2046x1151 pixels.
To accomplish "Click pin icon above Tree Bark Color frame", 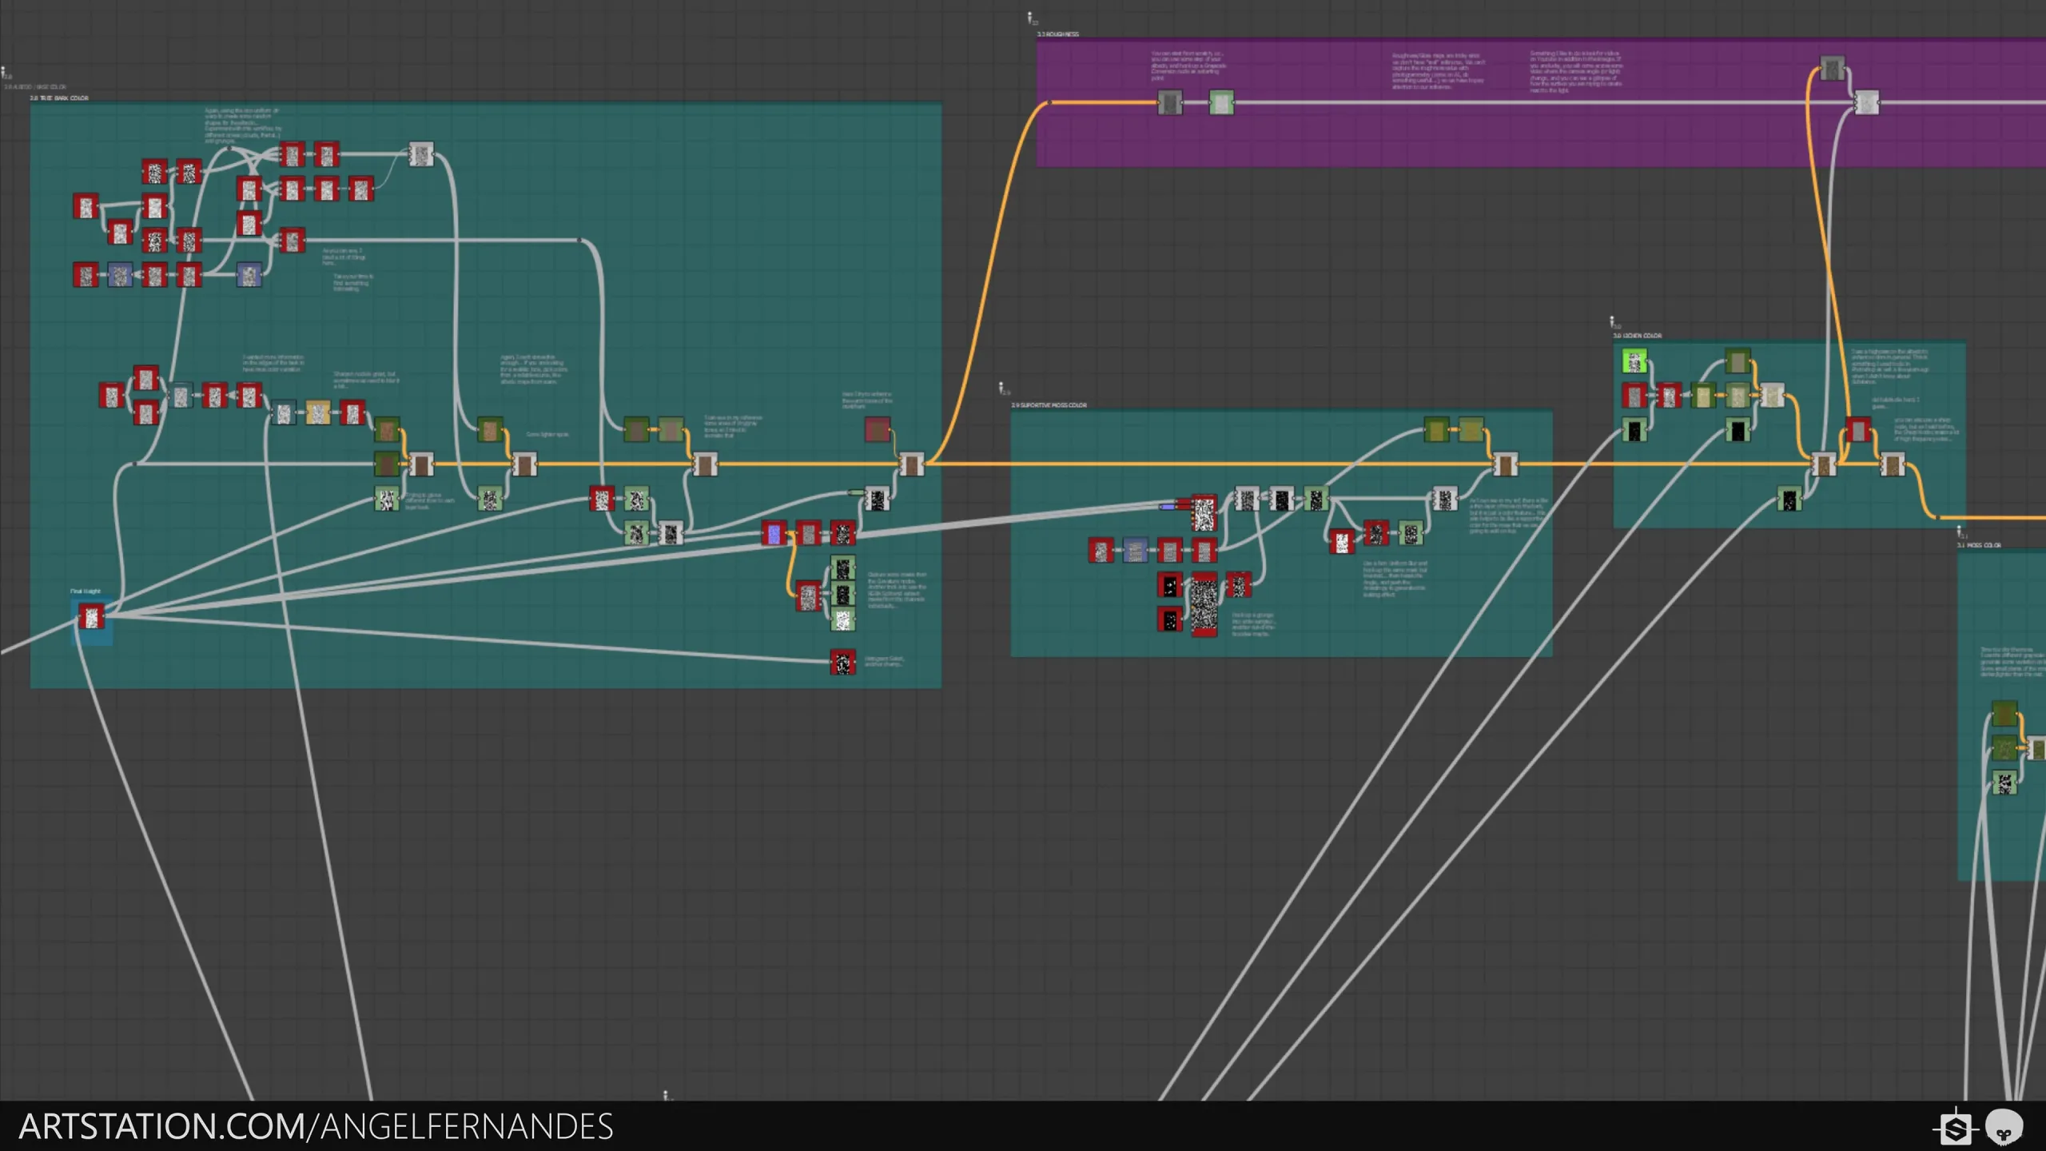I will pyautogui.click(x=5, y=74).
